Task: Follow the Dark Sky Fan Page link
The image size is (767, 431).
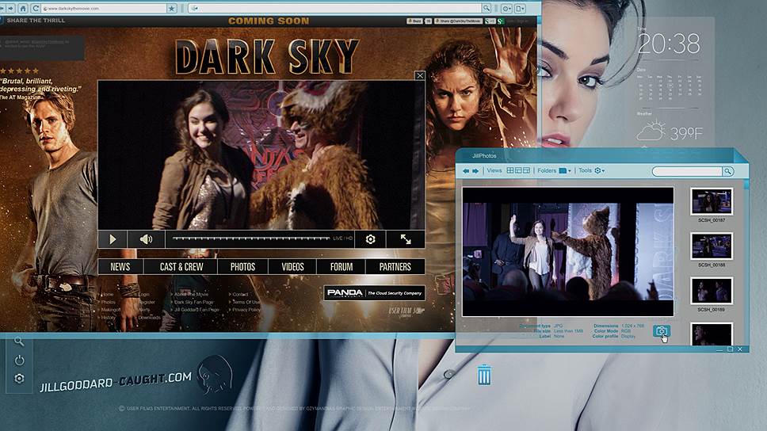Action: [x=193, y=303]
